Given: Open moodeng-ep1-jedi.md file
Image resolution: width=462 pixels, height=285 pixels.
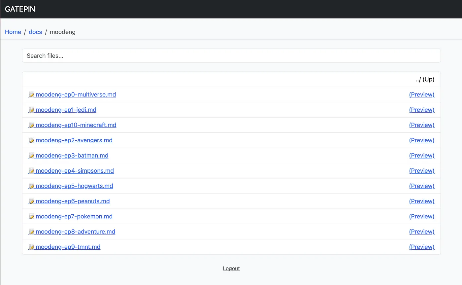Looking at the screenshot, I should [x=66, y=110].
